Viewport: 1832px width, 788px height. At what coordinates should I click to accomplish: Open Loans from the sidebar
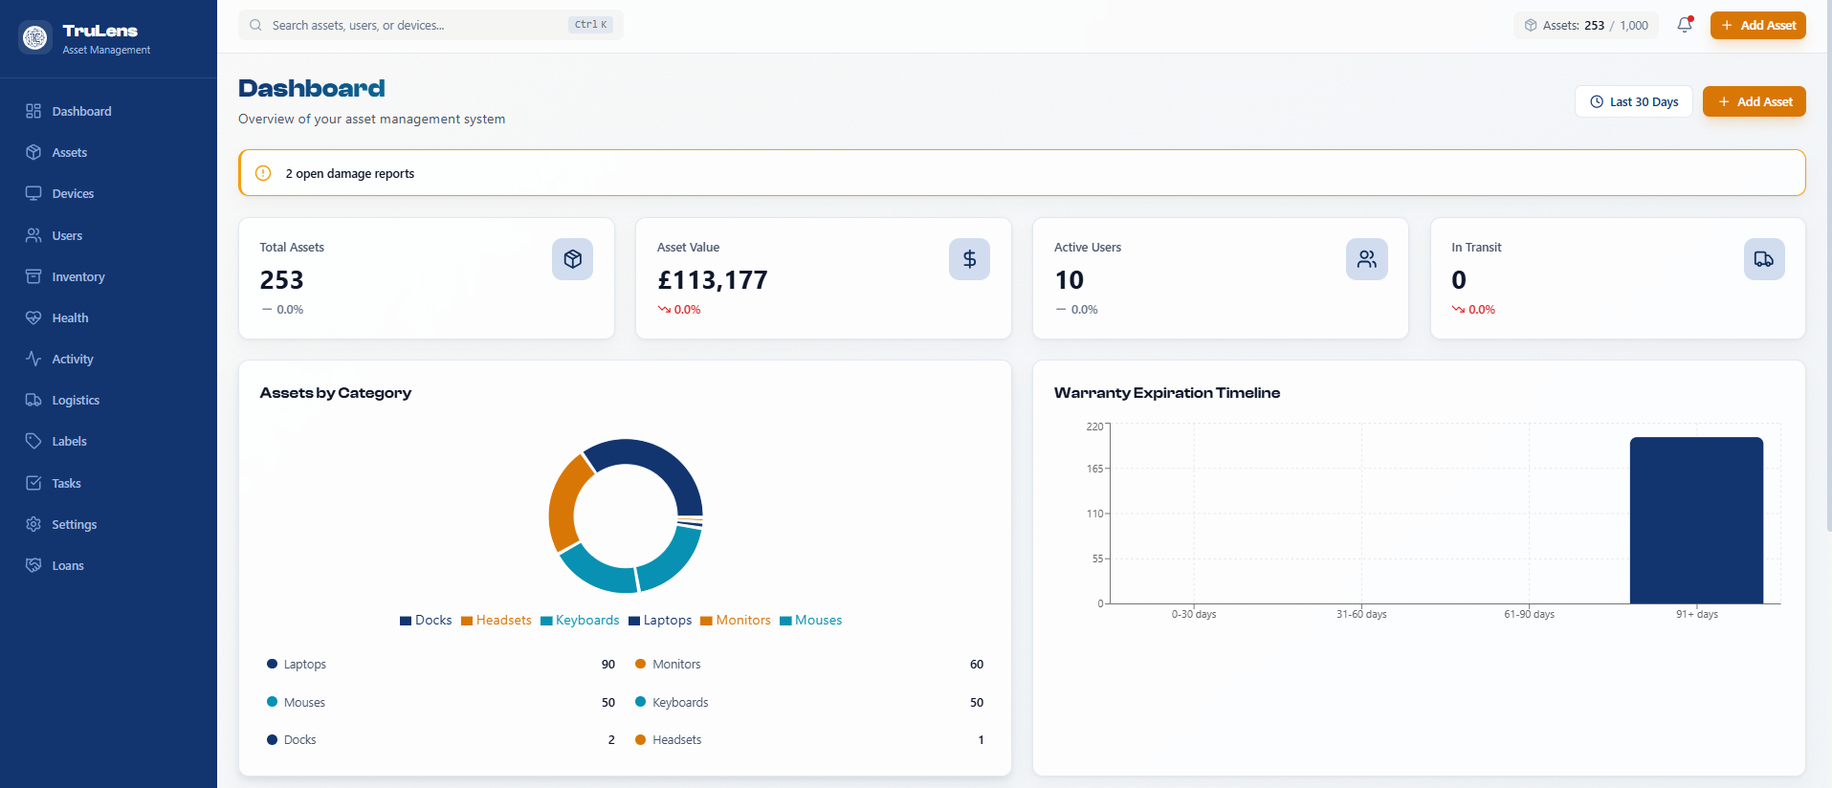(108, 565)
